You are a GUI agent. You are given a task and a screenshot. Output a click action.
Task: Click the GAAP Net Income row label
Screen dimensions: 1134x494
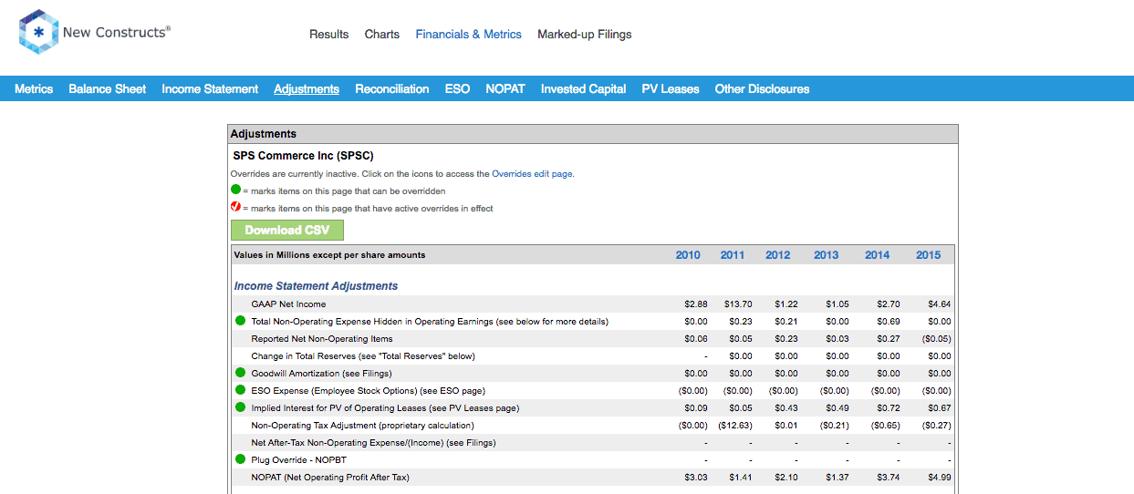pyautogui.click(x=288, y=304)
